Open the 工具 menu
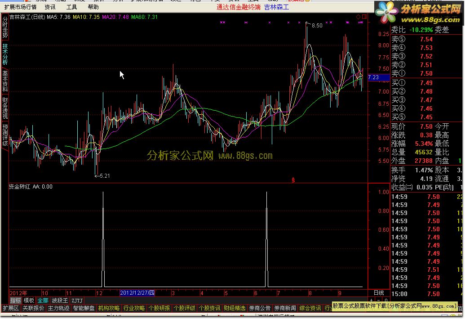This screenshot has height=319, width=465. (71, 7)
